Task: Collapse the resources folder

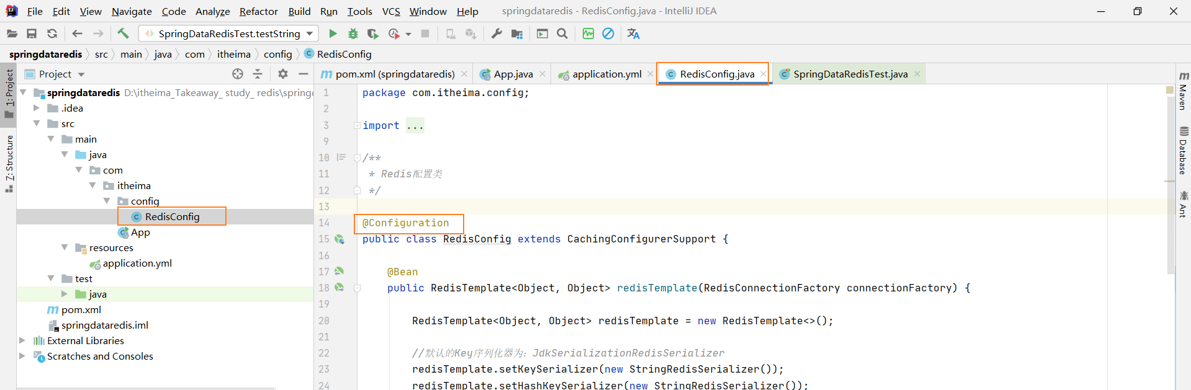Action: click(x=65, y=247)
